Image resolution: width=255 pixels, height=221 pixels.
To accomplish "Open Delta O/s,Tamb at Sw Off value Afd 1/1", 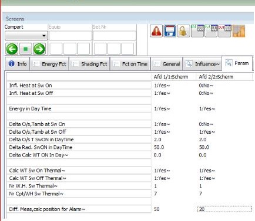I will [x=162, y=132].
